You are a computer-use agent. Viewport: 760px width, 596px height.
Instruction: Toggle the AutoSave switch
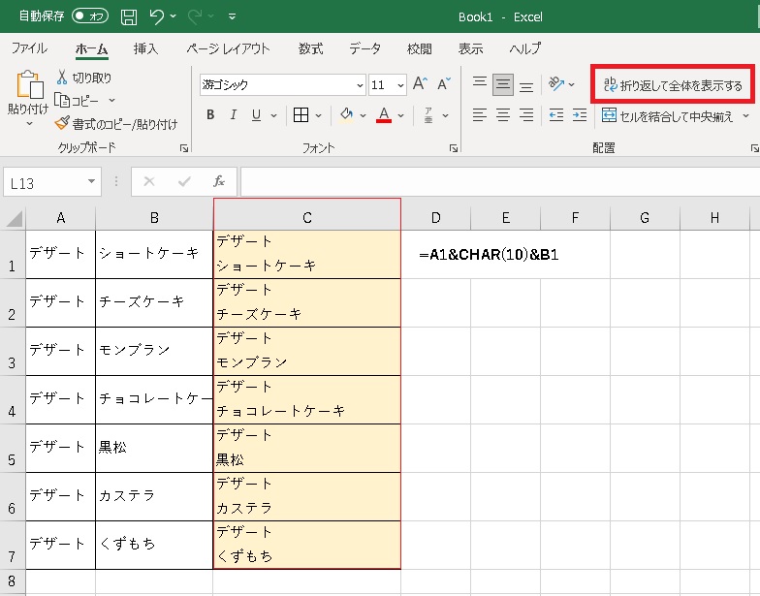pyautogui.click(x=90, y=16)
